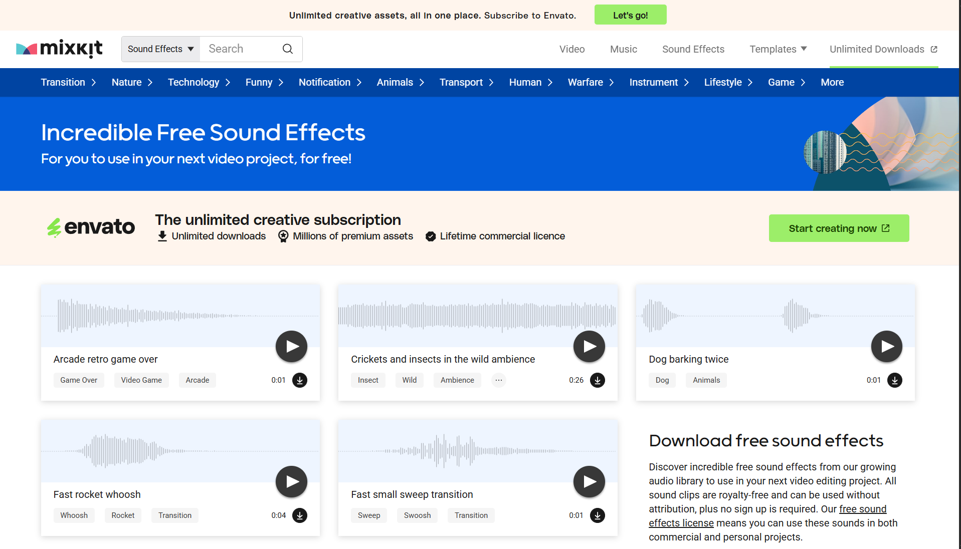Show more tags for Crickets sound

coord(498,380)
